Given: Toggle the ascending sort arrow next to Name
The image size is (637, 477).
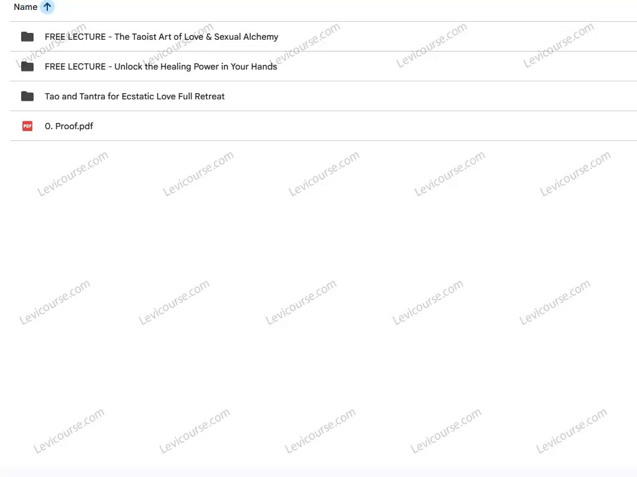Looking at the screenshot, I should tap(47, 7).
